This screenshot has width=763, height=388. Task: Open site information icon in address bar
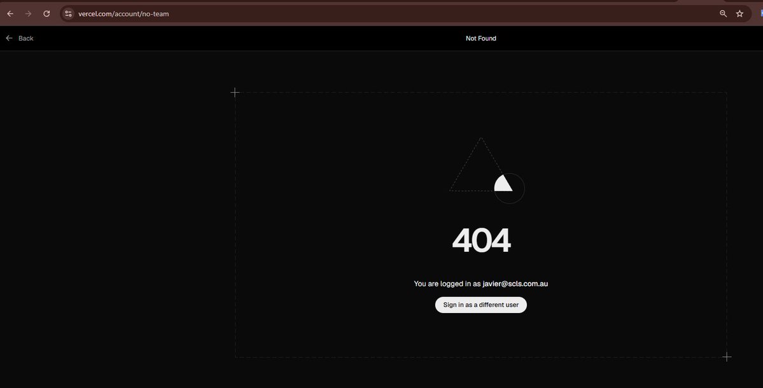coord(68,13)
